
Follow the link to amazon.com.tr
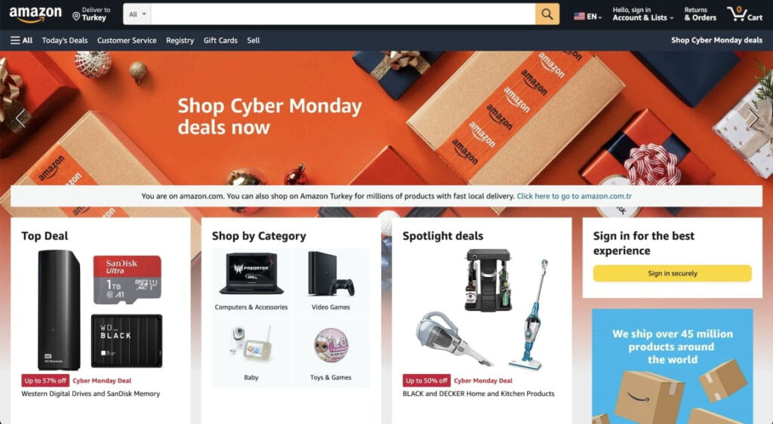point(574,196)
